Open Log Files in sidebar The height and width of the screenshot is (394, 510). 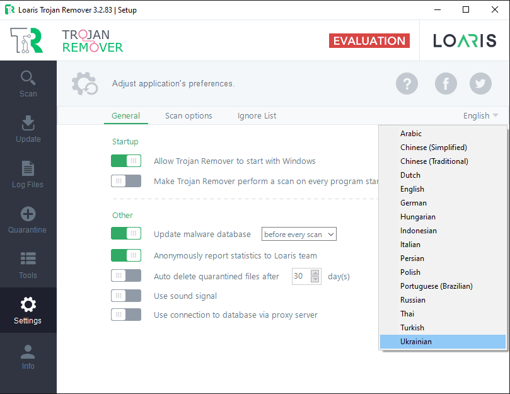(x=28, y=175)
